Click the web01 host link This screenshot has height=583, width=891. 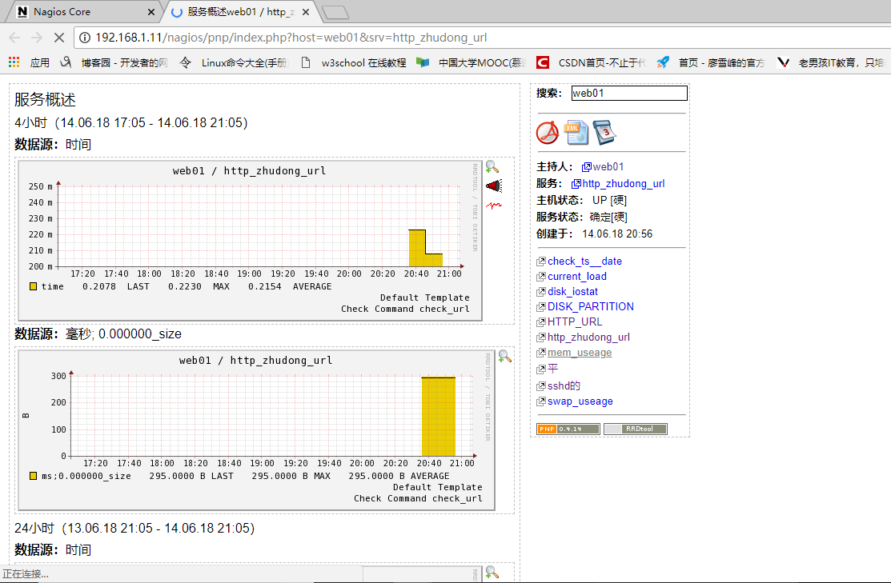[608, 167]
